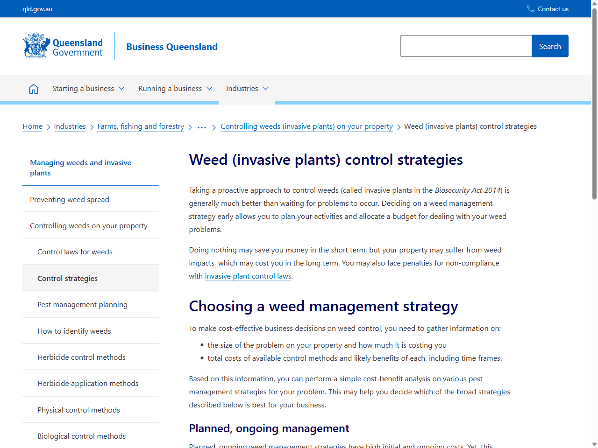Click the Queensland Government crest logo
Viewport: 598px width, 448px height.
tap(36, 46)
